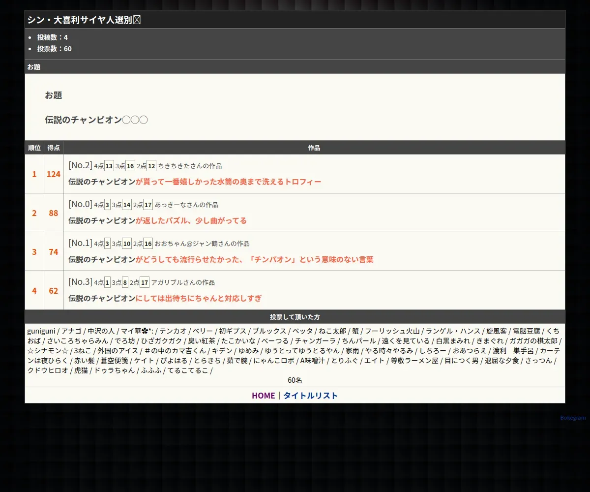Click the [No.2] entry label
590x492 pixels.
[x=80, y=165]
